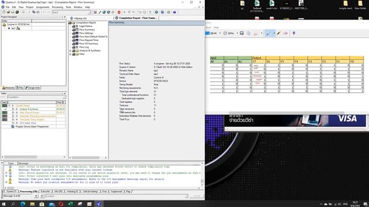Select the Extra Info messages tab
This screenshot has height=207, width=369.
(46, 191)
